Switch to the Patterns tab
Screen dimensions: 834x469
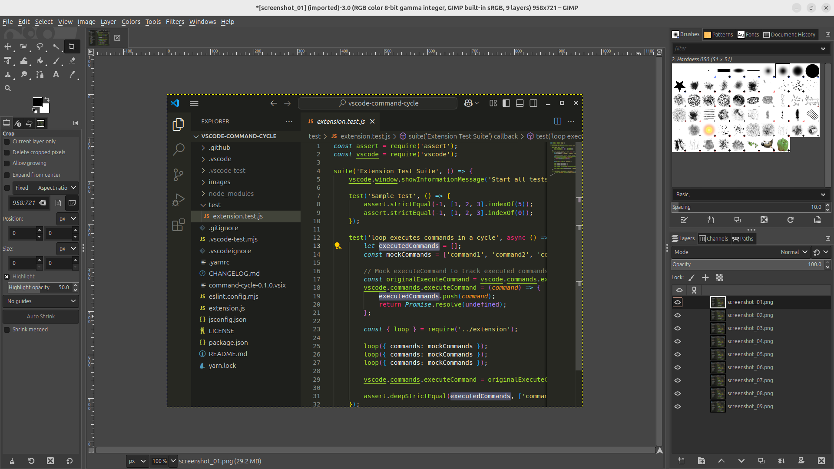[x=718, y=34]
